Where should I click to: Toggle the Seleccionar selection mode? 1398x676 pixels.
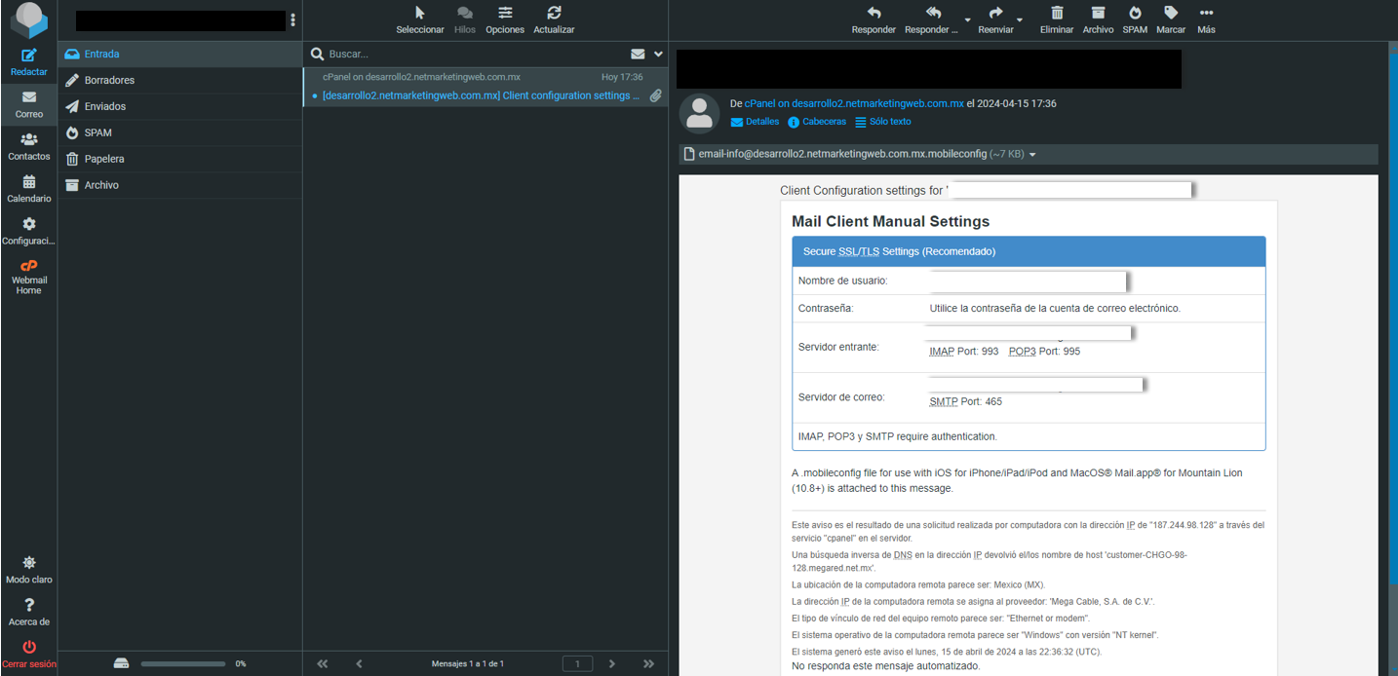click(419, 14)
